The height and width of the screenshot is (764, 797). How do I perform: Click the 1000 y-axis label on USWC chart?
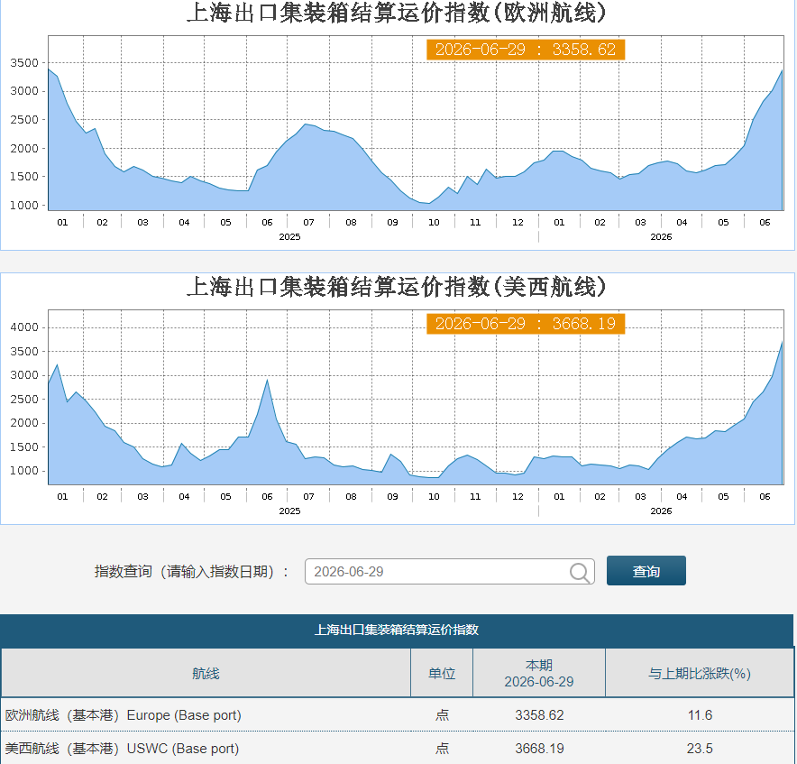[24, 471]
